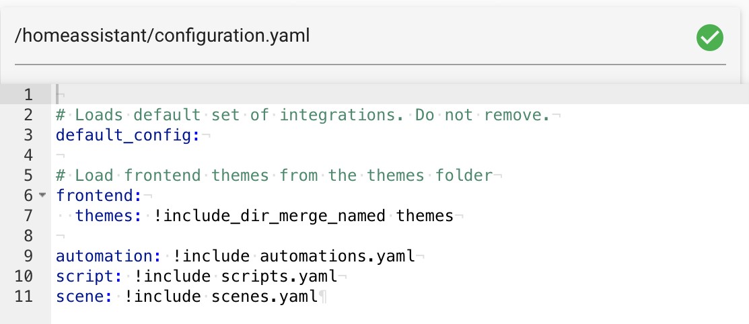Click the script: key on line 10
This screenshot has height=324, width=749.
(90, 276)
